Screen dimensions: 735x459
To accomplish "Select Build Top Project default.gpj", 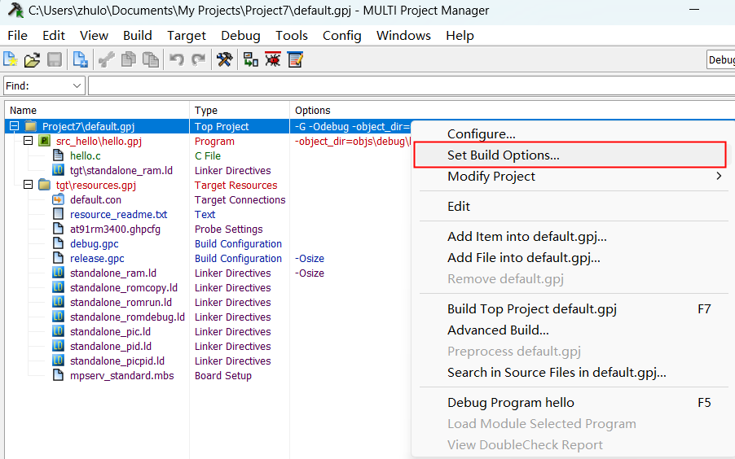I will (x=531, y=309).
